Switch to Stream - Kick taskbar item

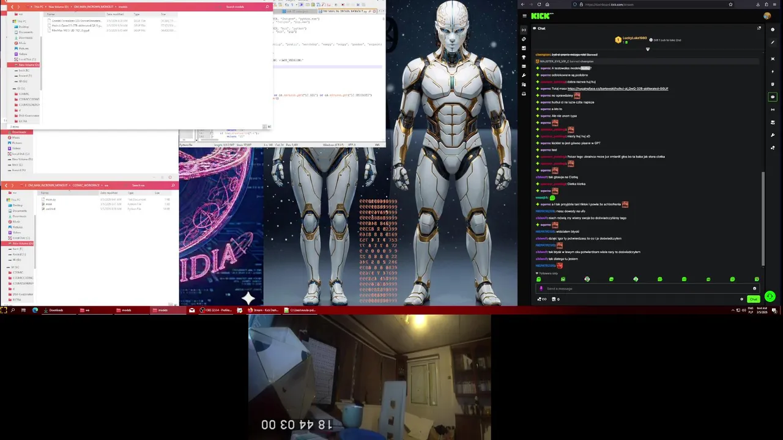264,310
